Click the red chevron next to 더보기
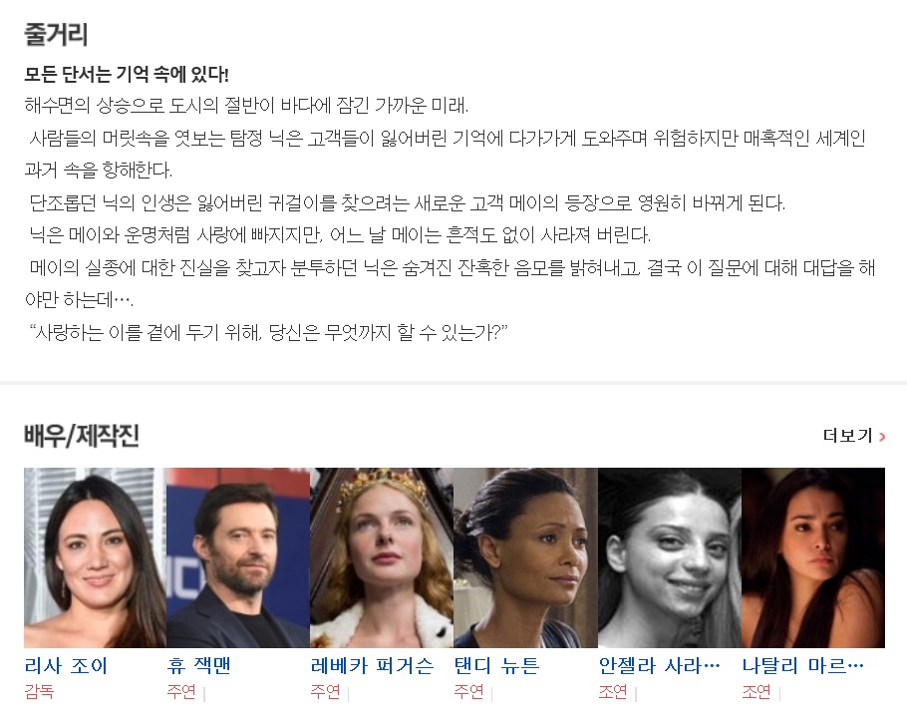This screenshot has height=716, width=907. click(x=882, y=437)
